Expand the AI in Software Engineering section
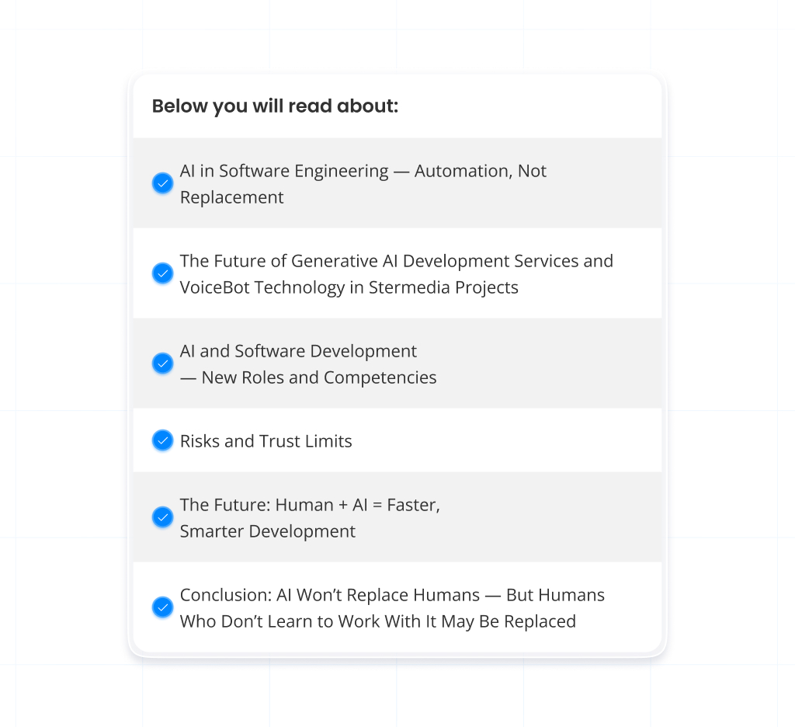The image size is (795, 727). click(x=363, y=183)
